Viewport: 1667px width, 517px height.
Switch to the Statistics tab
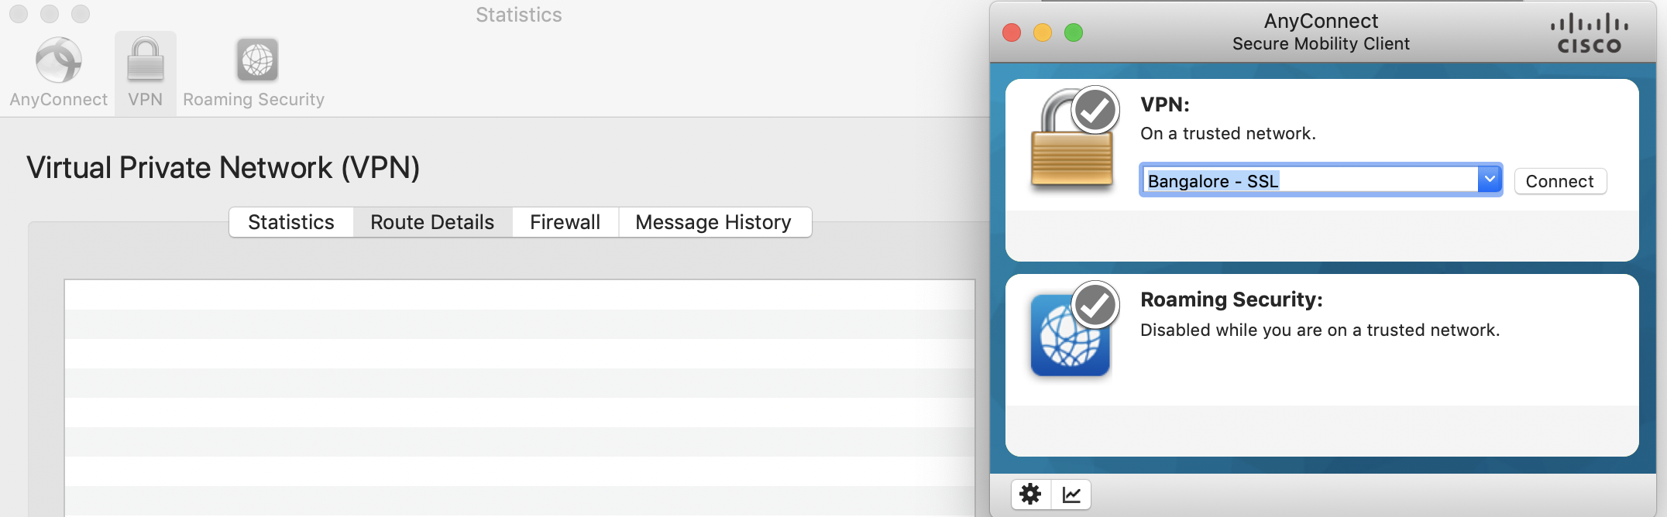[291, 222]
